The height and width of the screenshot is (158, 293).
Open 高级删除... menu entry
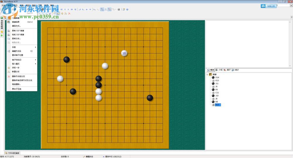(22, 84)
